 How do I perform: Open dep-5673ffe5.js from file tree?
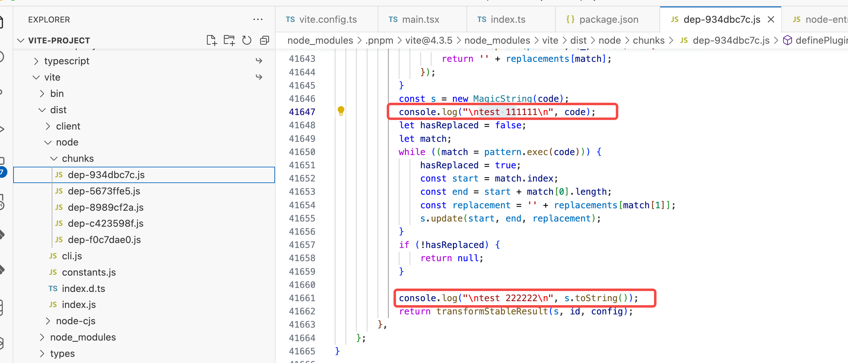104,191
